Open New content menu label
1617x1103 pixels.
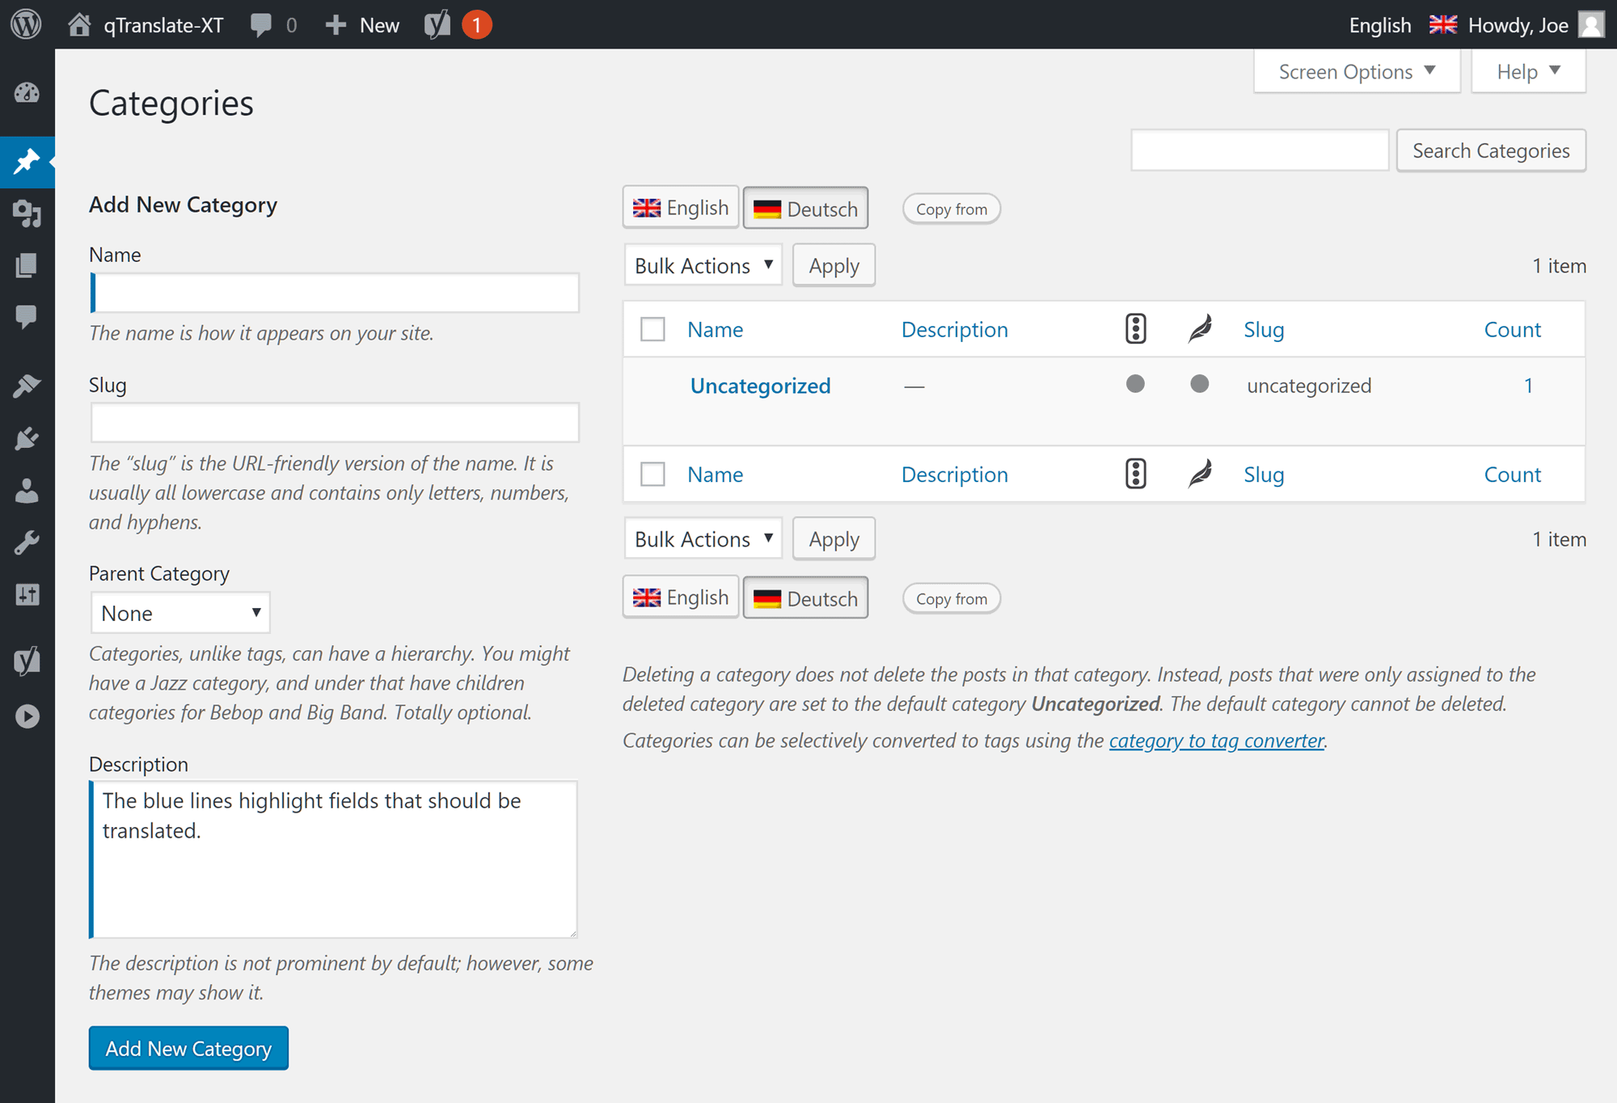(x=379, y=25)
